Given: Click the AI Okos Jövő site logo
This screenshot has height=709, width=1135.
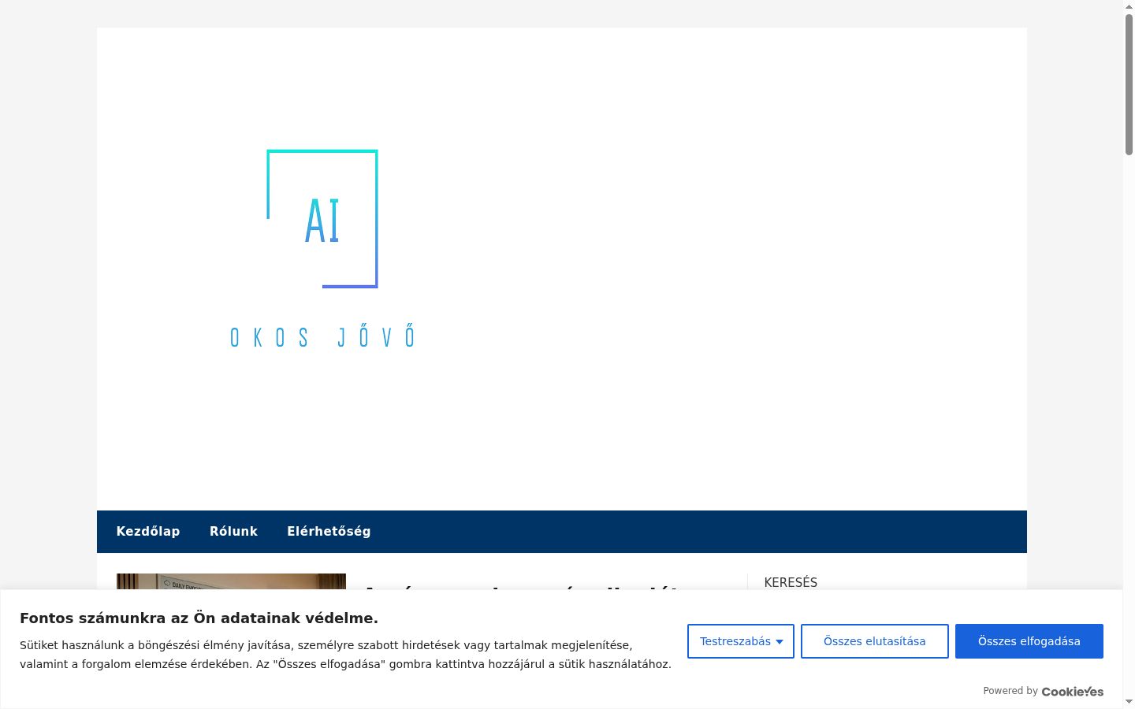Looking at the screenshot, I should point(322,250).
